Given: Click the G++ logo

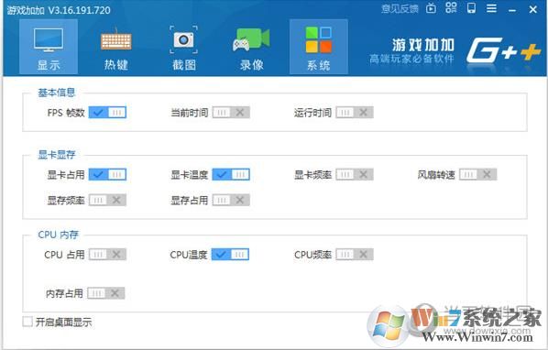Looking at the screenshot, I should coord(503,51).
